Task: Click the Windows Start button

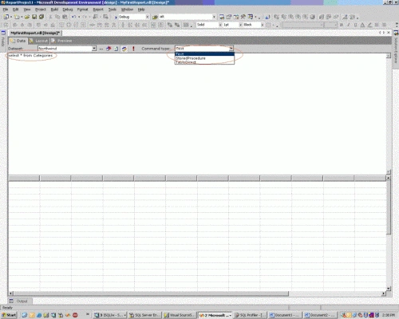Action: [9, 315]
